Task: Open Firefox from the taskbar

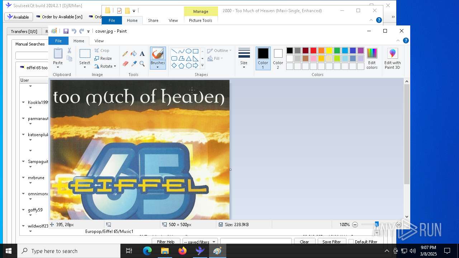Action: click(x=183, y=251)
